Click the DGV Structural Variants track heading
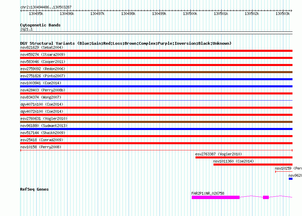This screenshot has height=216, width=302. [x=126, y=43]
